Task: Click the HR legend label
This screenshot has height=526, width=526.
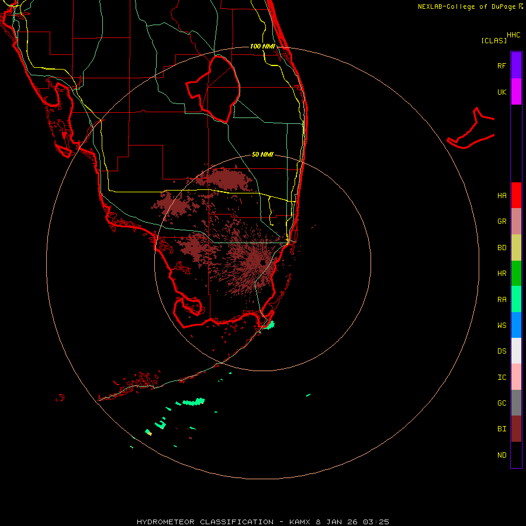Action: [501, 274]
